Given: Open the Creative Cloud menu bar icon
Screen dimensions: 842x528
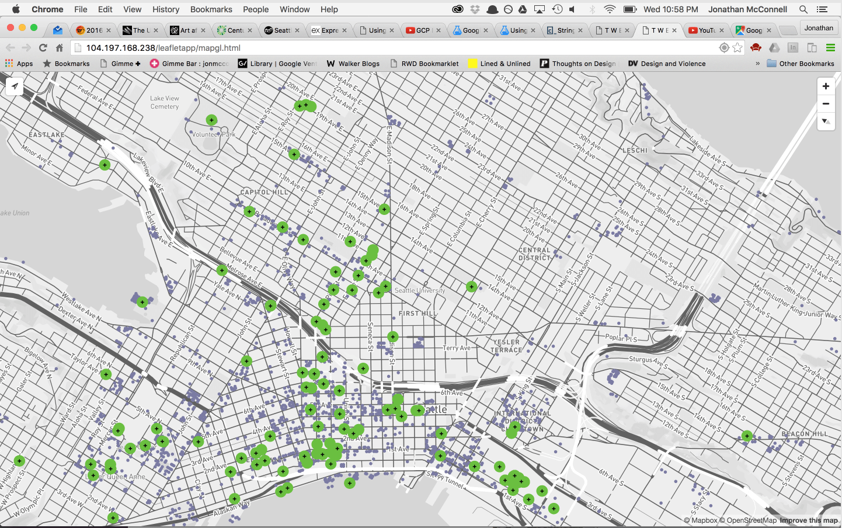Looking at the screenshot, I should pos(458,9).
